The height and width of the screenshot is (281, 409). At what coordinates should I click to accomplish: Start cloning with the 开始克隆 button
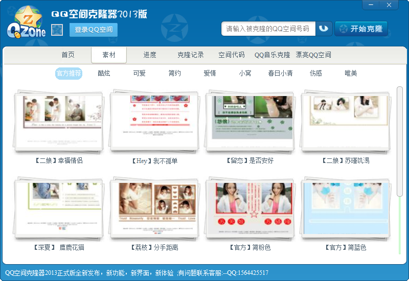coord(361,29)
